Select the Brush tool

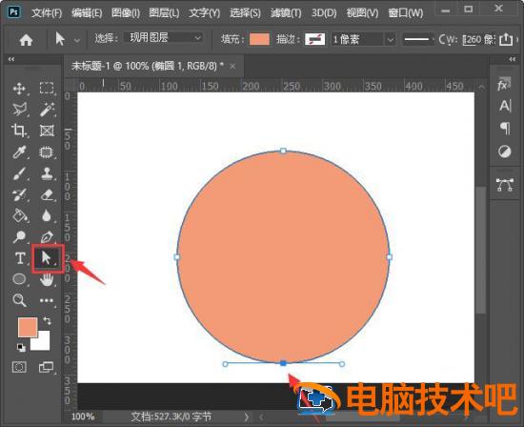pos(19,173)
